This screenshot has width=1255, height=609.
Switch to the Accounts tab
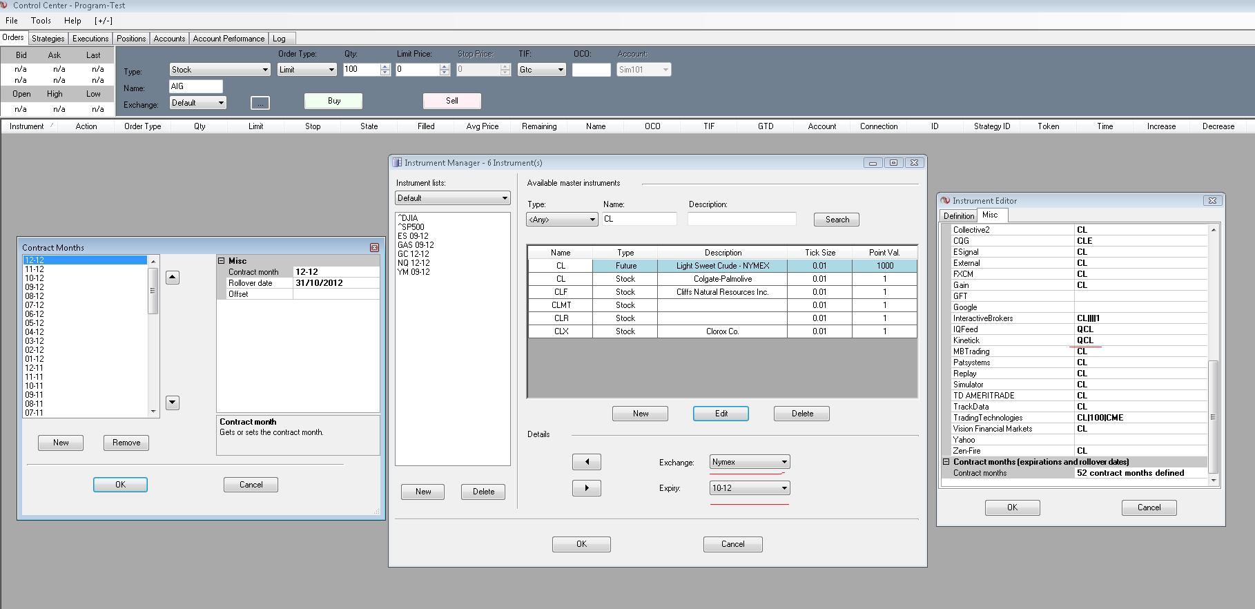pyautogui.click(x=169, y=39)
